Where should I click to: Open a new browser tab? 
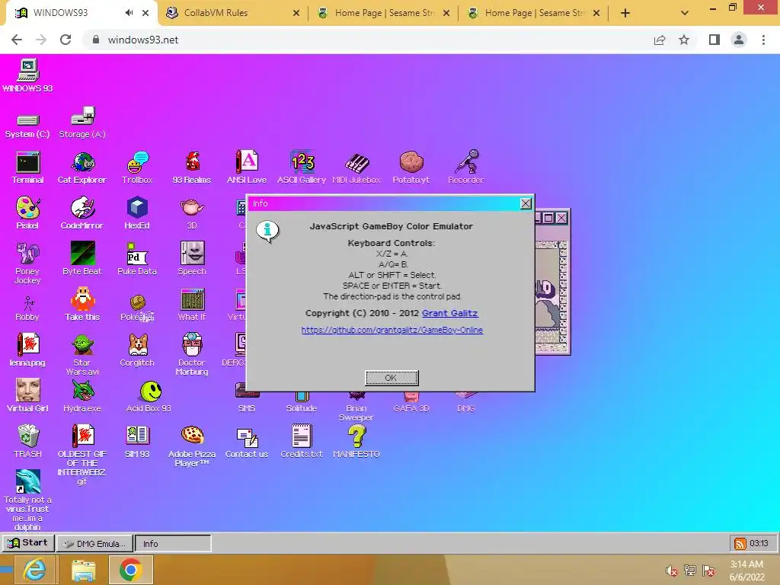tap(625, 14)
